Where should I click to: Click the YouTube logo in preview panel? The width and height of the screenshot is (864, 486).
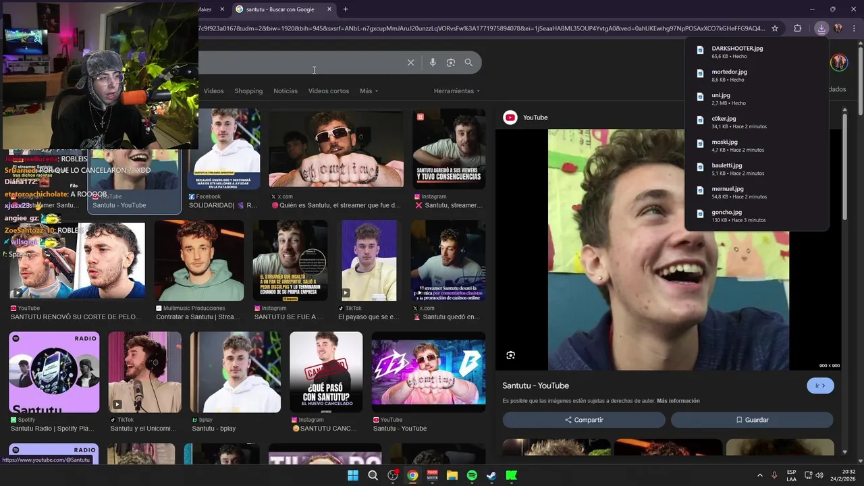click(x=510, y=117)
